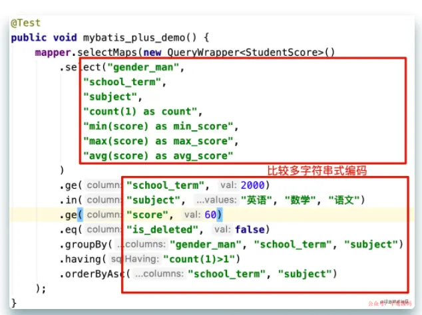This screenshot has height=315, width=422.
Task: Click "max(score) as max_score" string
Action: coord(158,141)
